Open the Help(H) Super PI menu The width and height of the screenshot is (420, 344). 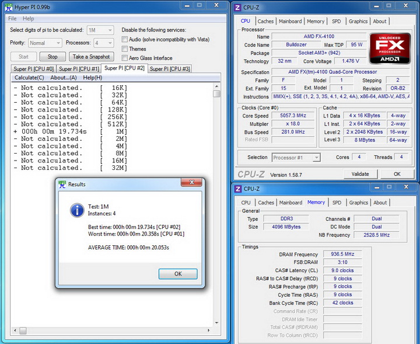pyautogui.click(x=92, y=78)
